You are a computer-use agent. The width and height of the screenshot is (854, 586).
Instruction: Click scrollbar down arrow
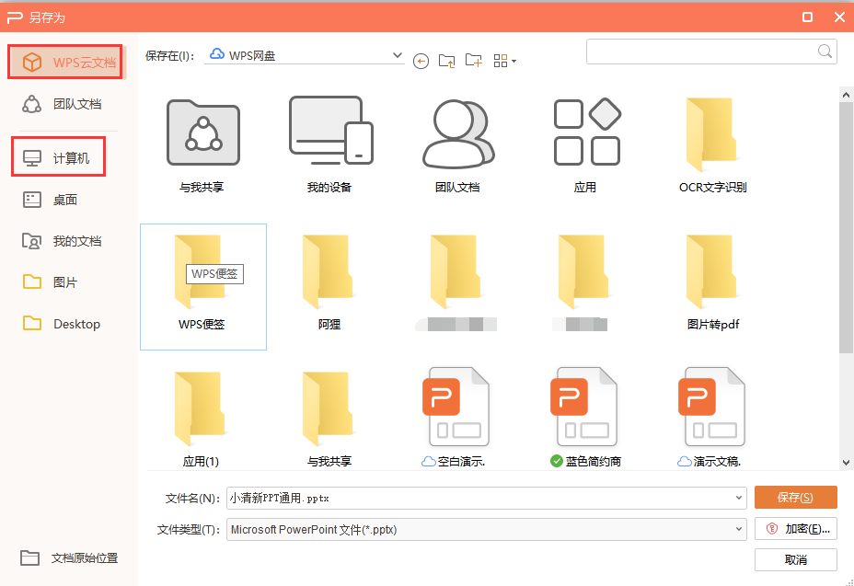846,463
